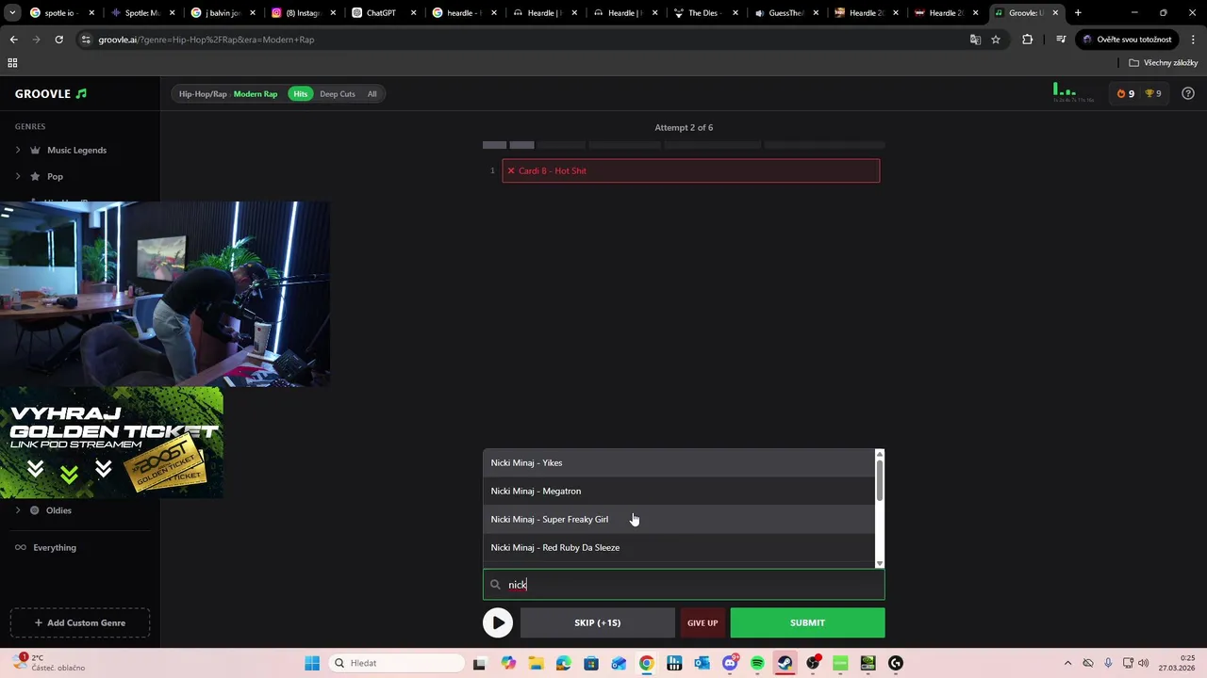
Task: Click the song search input field
Action: (684, 585)
